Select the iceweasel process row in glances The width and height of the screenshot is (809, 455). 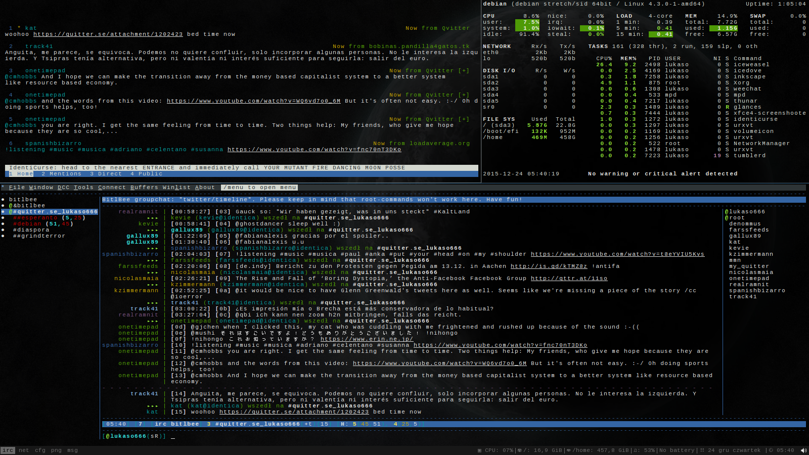[683, 65]
